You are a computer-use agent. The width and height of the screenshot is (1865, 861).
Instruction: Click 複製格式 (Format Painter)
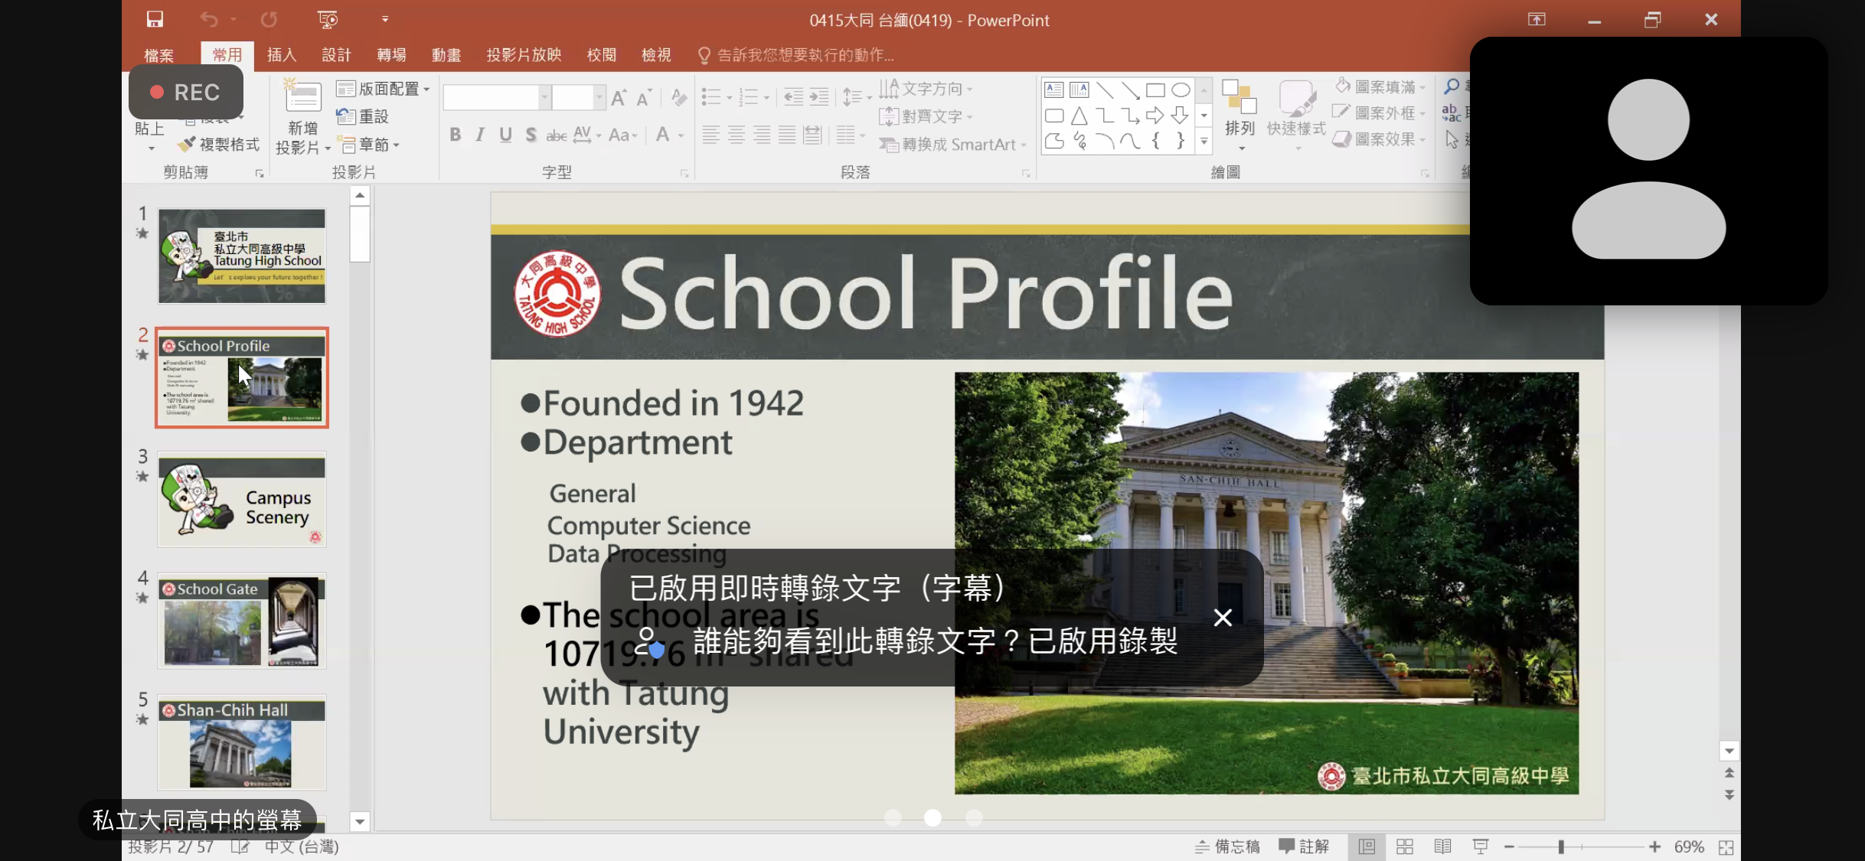coord(218,145)
